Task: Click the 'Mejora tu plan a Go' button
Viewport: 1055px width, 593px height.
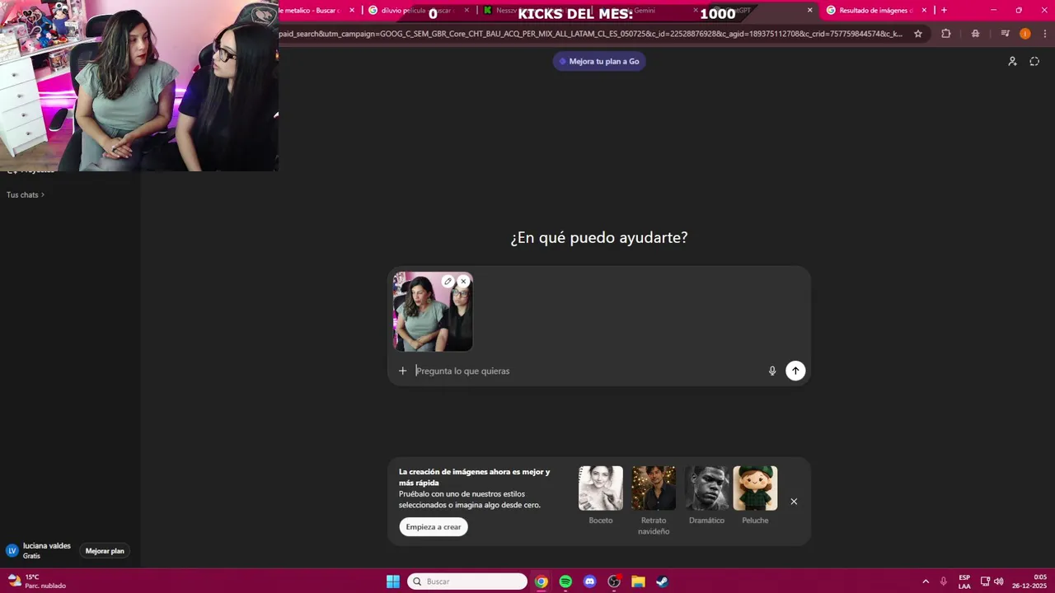Action: pyautogui.click(x=599, y=61)
